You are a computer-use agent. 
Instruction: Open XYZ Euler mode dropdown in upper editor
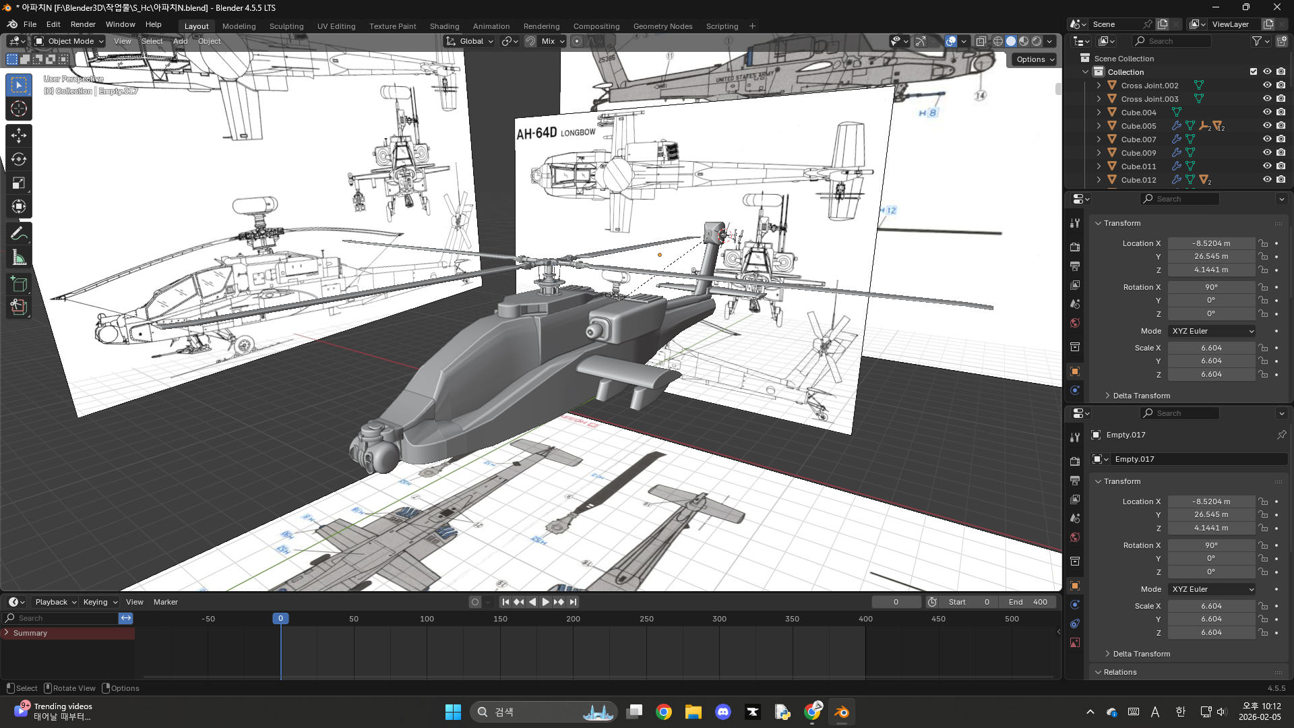pos(1212,331)
